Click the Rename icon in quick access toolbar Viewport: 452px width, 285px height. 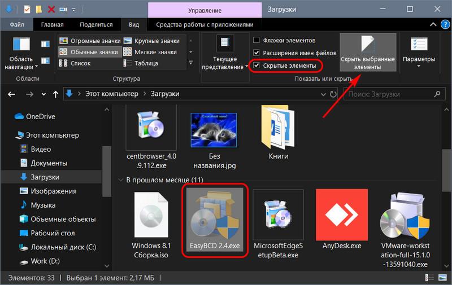[x=63, y=10]
